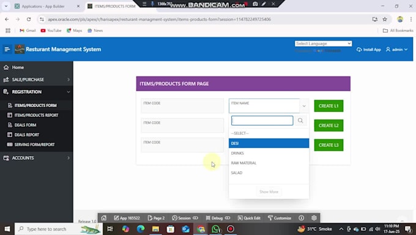Toggle the ITEM NAME dropdown arrow
Image resolution: width=416 pixels, height=235 pixels.
[x=304, y=106]
